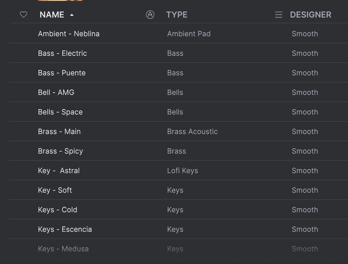Toggle the NAME sort arrow
This screenshot has width=348, height=264.
click(72, 15)
